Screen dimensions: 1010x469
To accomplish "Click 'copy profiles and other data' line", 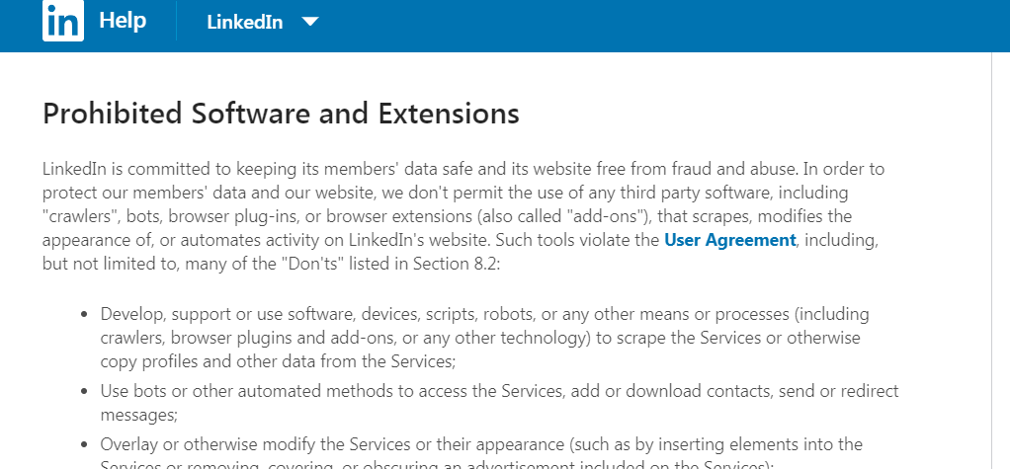I will tap(237, 361).
